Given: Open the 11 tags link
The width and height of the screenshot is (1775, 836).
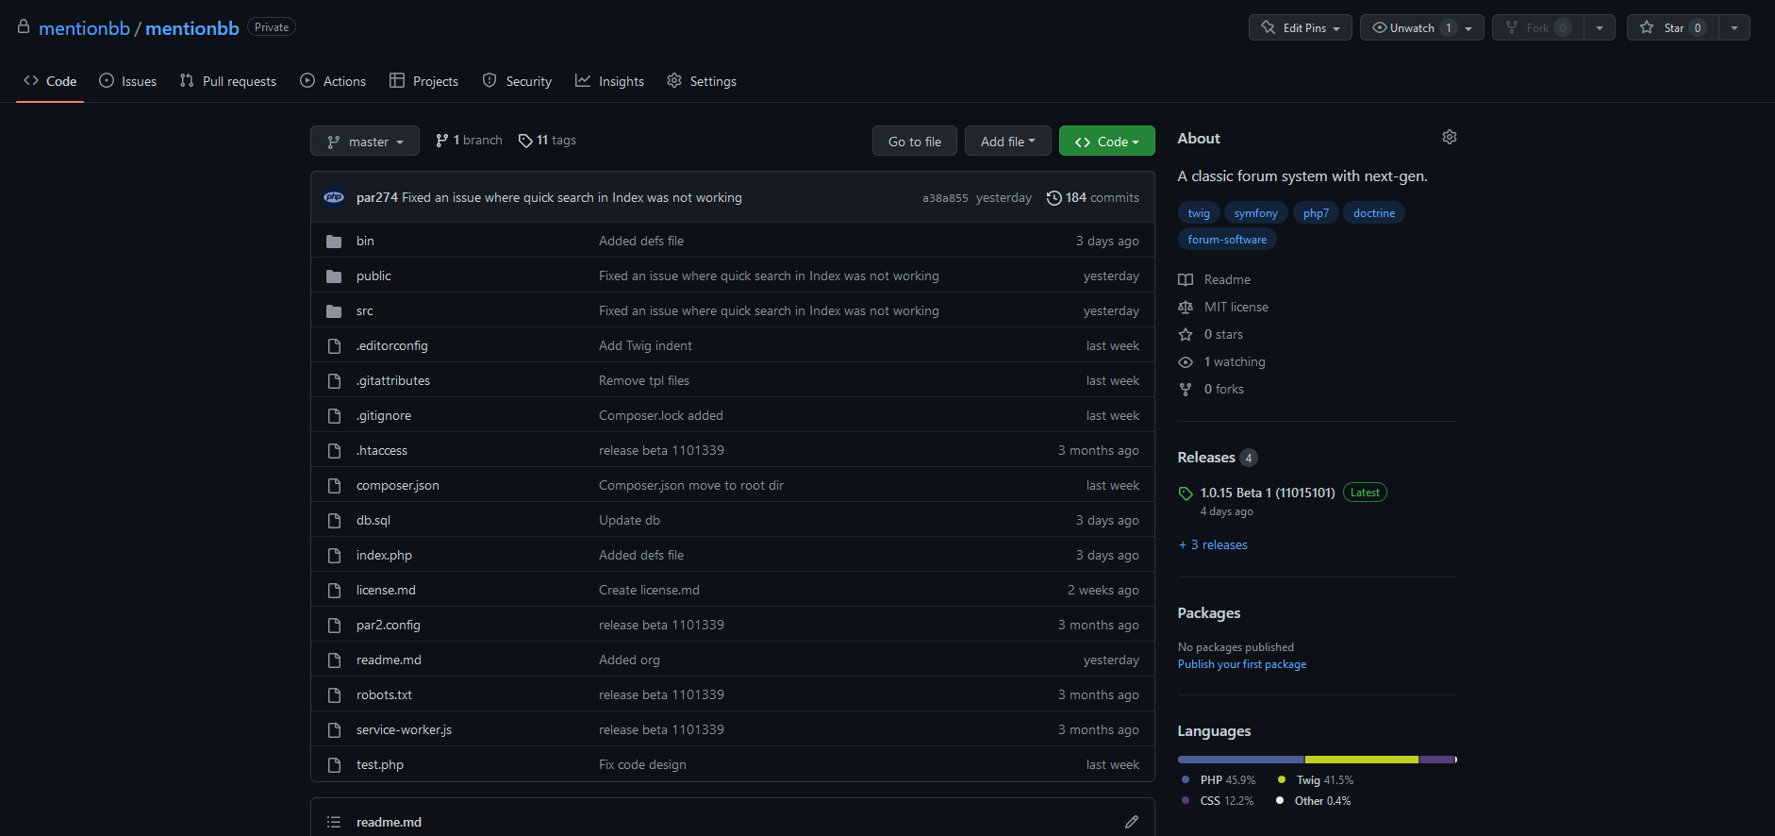Looking at the screenshot, I should point(547,141).
